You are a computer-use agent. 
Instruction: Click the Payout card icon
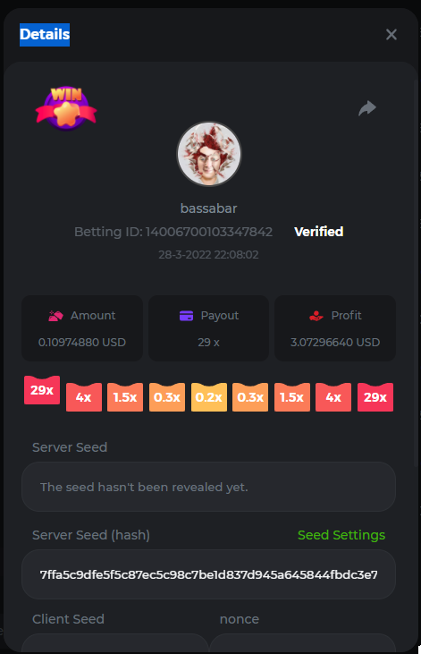point(186,316)
